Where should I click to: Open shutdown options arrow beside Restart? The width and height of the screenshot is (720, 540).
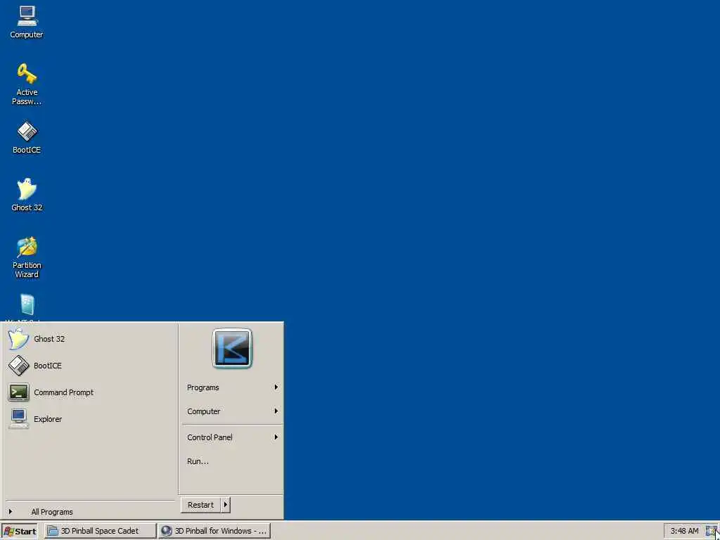tap(226, 505)
